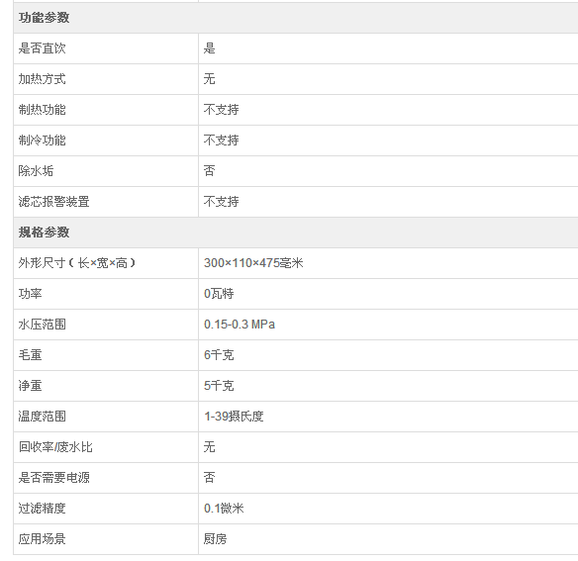Click the dimensions value 300×110×475毫米
The height and width of the screenshot is (561, 578).
[x=253, y=263]
